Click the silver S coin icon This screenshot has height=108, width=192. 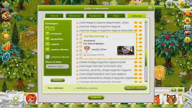[x=169, y=3]
